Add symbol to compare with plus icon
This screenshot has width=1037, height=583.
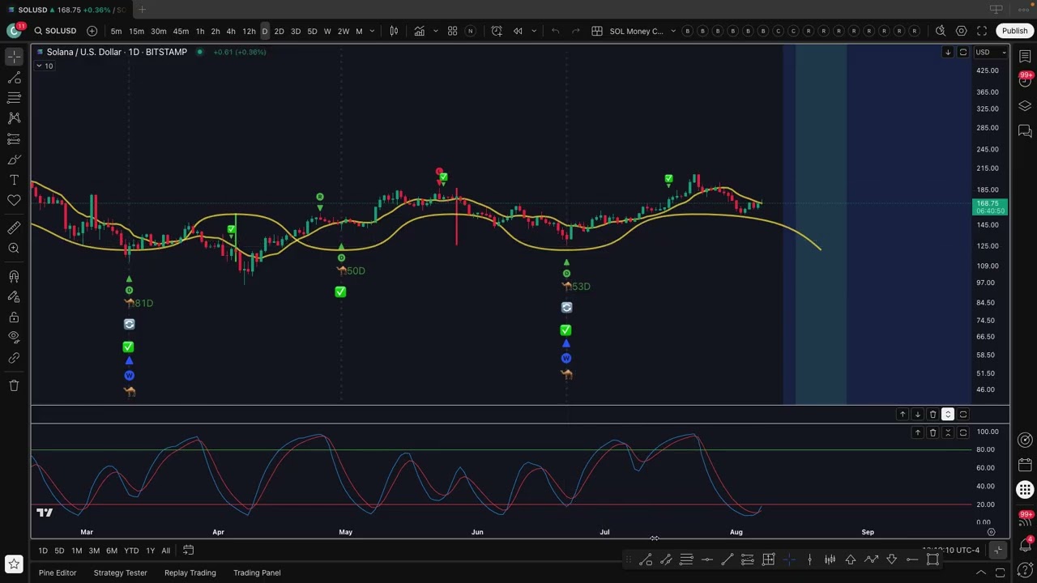tap(92, 31)
